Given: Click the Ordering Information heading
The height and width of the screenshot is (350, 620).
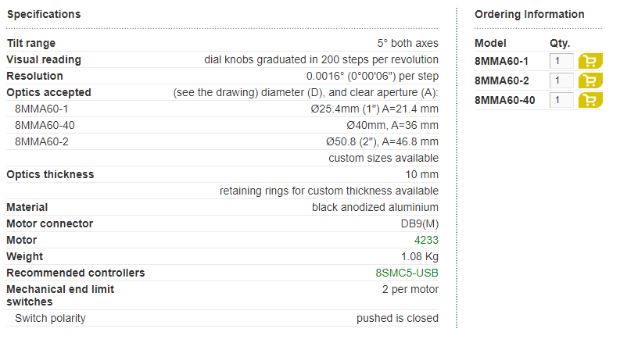Looking at the screenshot, I should coord(529,14).
